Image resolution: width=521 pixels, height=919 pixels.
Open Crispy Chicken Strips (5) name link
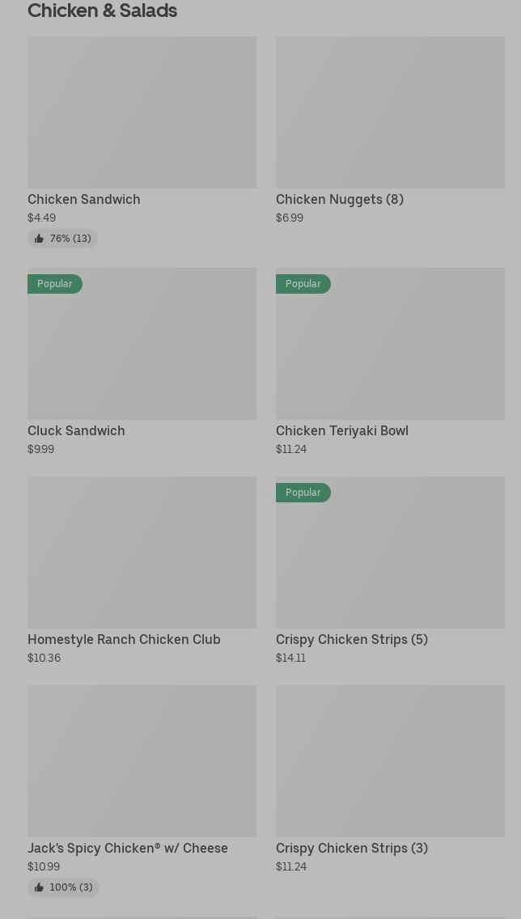(351, 639)
